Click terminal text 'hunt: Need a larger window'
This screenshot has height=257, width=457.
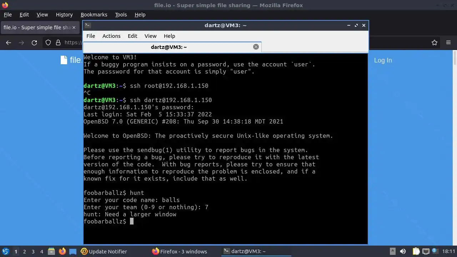coord(130,214)
